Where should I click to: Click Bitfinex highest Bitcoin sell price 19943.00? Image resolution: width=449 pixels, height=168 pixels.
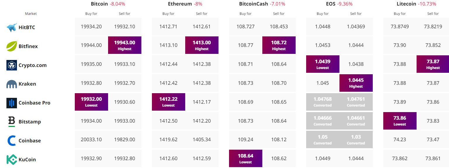[x=125, y=45]
